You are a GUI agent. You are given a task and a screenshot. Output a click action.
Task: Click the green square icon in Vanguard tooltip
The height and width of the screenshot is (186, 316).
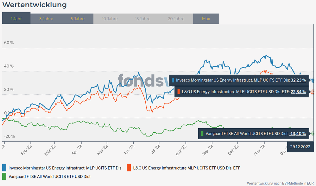202,134
